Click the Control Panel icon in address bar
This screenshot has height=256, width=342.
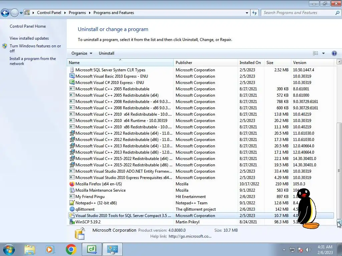point(27,13)
